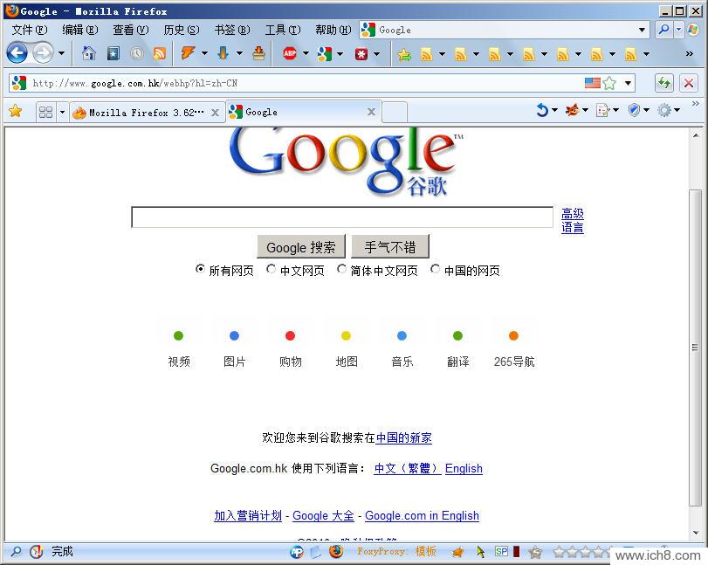708x565 pixels.
Task: Open the Google.com in English link
Action: pyautogui.click(x=422, y=515)
